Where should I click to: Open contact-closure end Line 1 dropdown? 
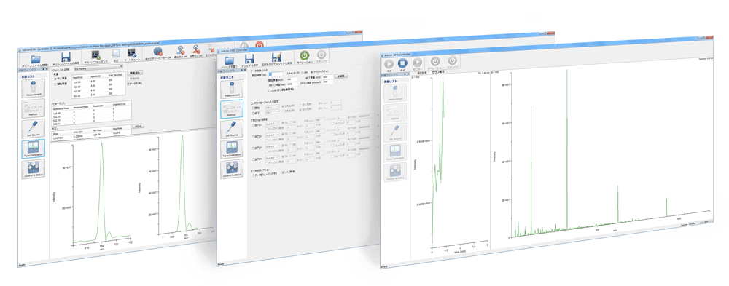[x=272, y=112]
